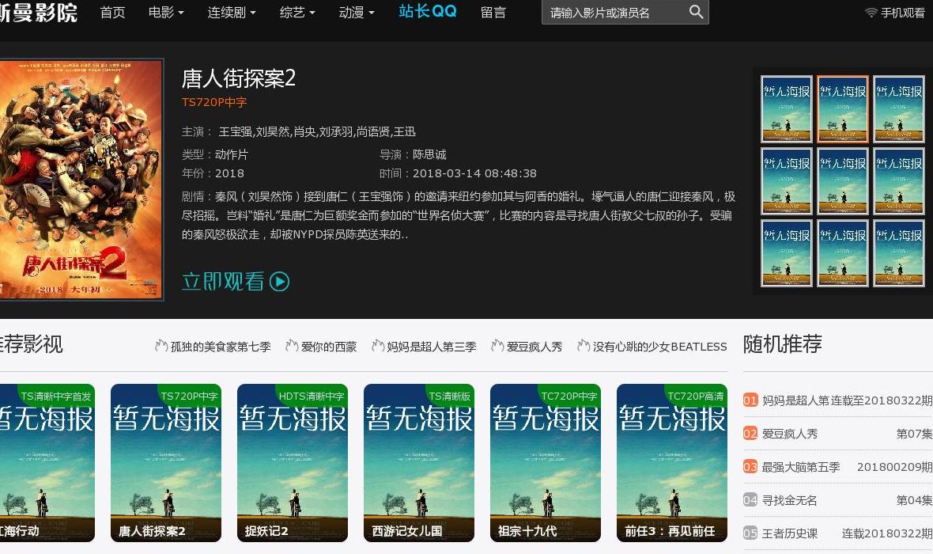This screenshot has height=554, width=933.
Task: Open 爱豆疯人秀 hot link
Action: (534, 346)
